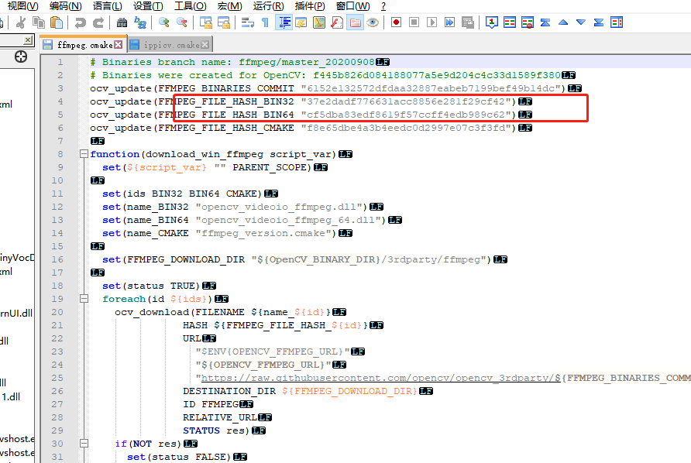
Task: Open the 工具(O) menu
Action: pos(190,6)
